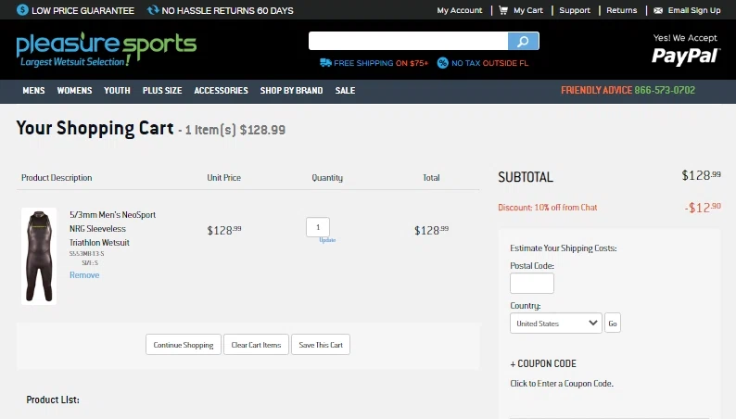Click the 'No Hassle Returns 60 Days' text
This screenshot has height=419, width=736.
click(227, 10)
